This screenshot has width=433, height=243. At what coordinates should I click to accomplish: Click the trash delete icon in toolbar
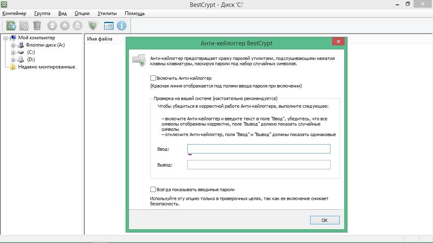(x=37, y=26)
